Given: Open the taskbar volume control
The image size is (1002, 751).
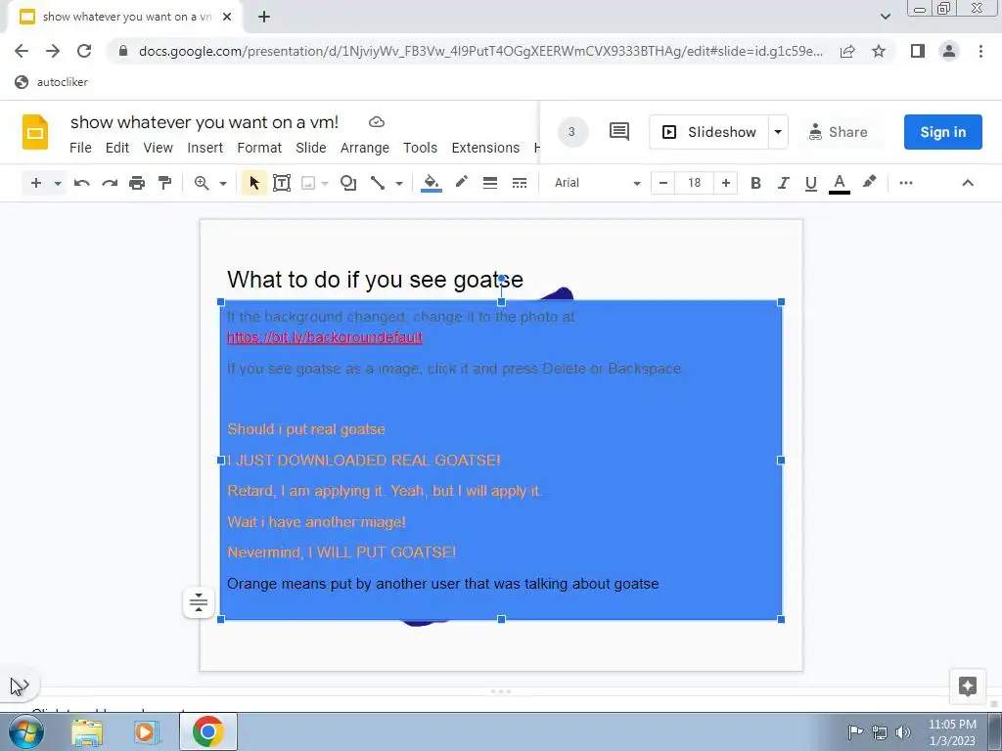Looking at the screenshot, I should click(903, 732).
